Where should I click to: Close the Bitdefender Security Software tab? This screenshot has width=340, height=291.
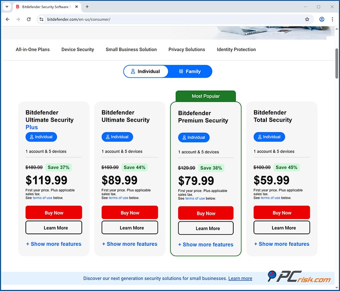77,7
